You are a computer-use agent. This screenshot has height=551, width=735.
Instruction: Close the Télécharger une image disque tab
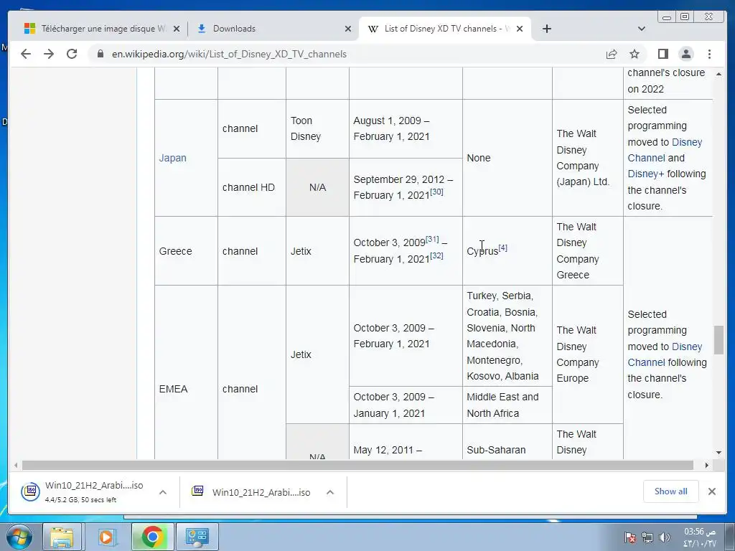[x=177, y=29]
